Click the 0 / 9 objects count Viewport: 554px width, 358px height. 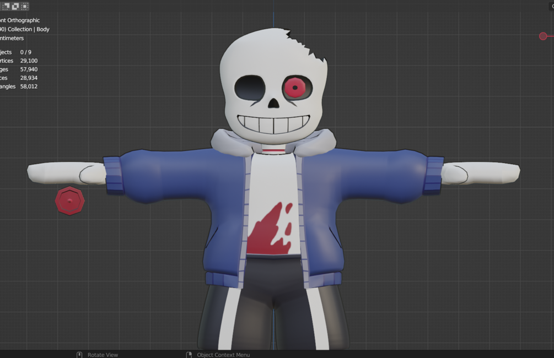(x=26, y=52)
